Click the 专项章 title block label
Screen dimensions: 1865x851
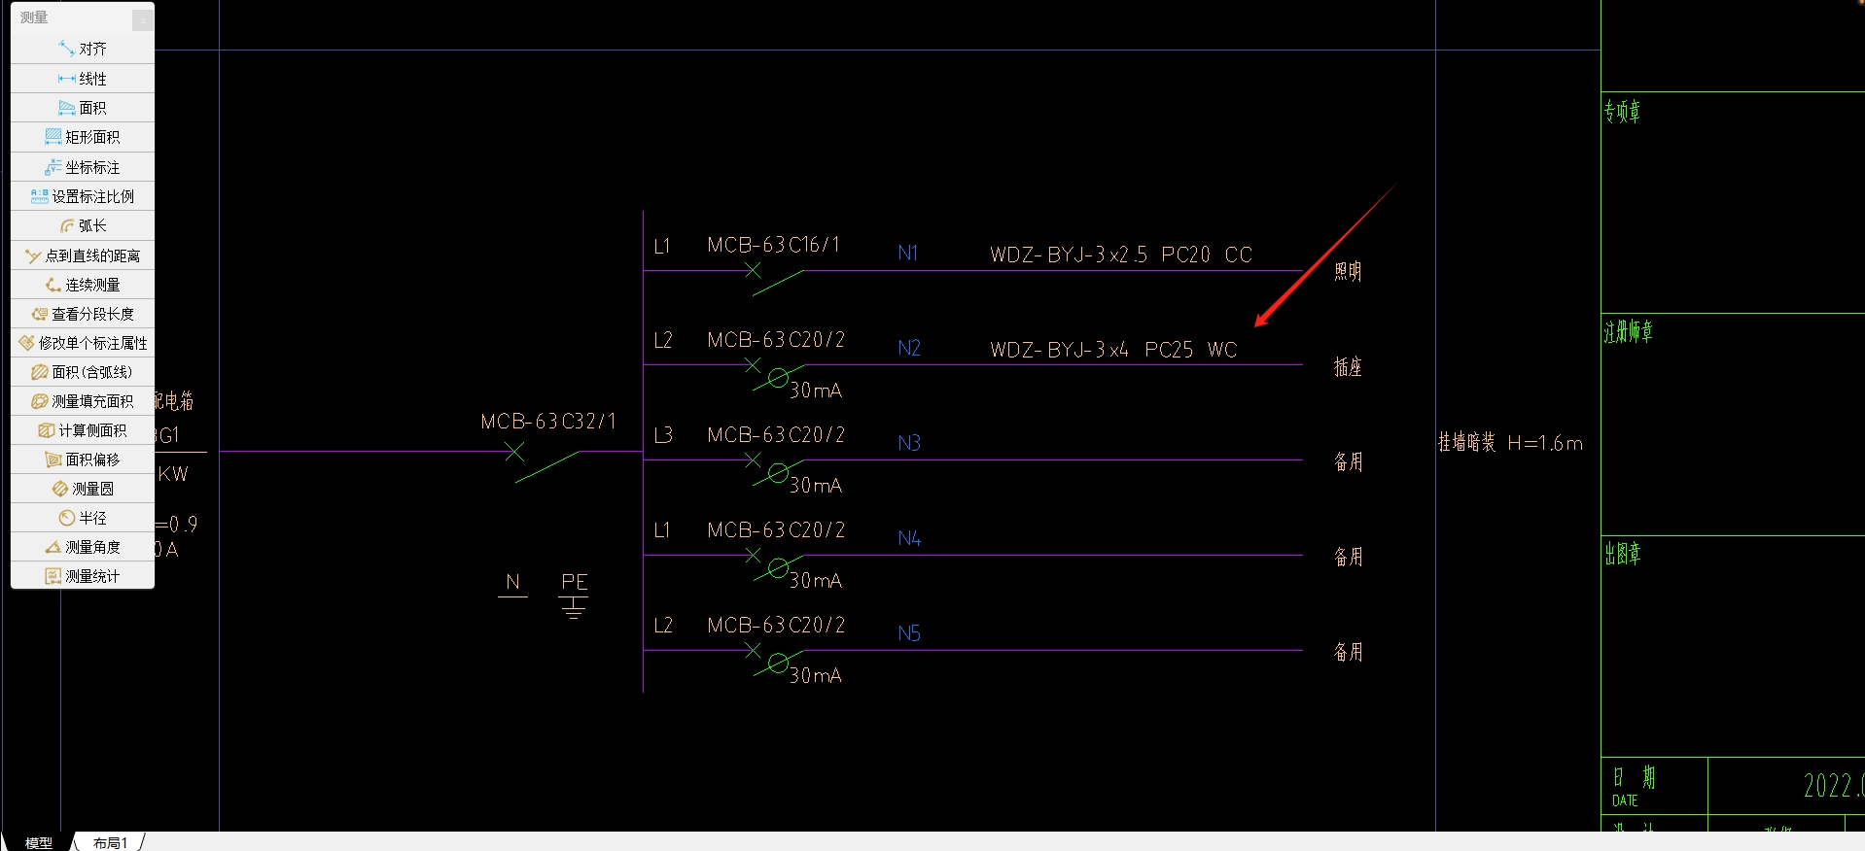(x=1622, y=112)
